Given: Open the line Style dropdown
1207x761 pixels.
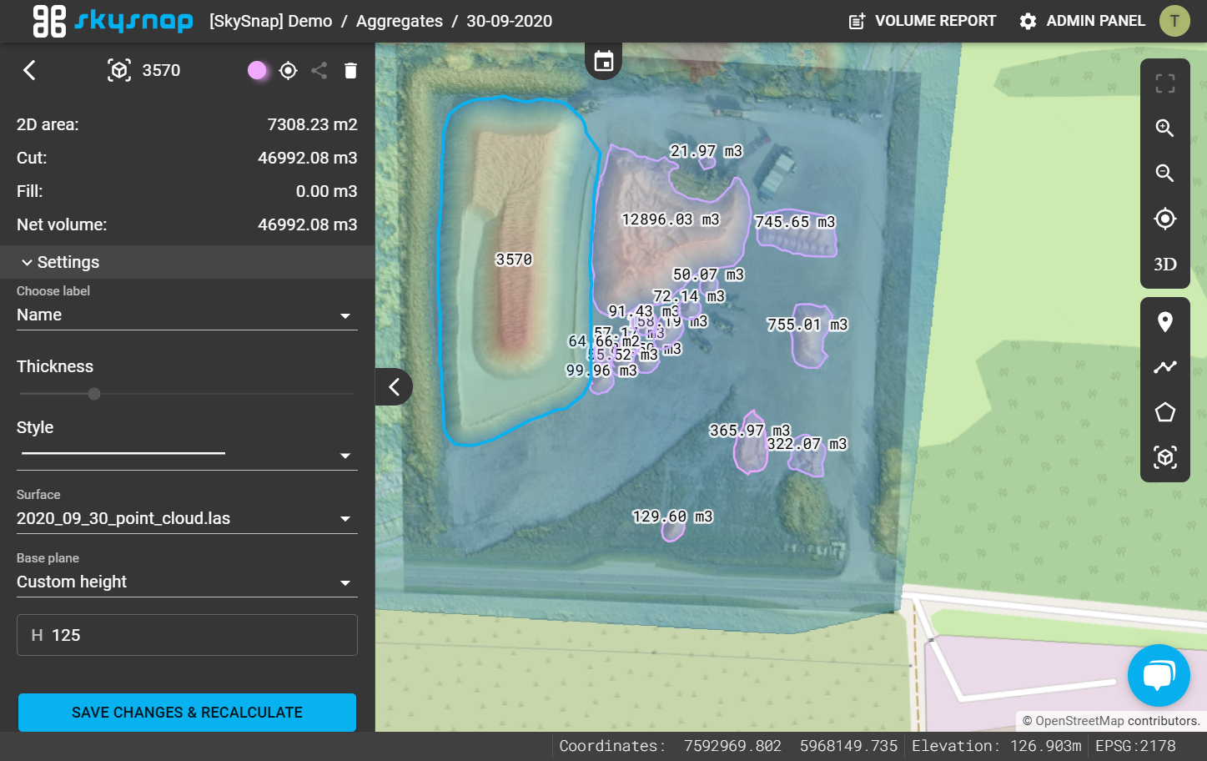Looking at the screenshot, I should point(187,454).
